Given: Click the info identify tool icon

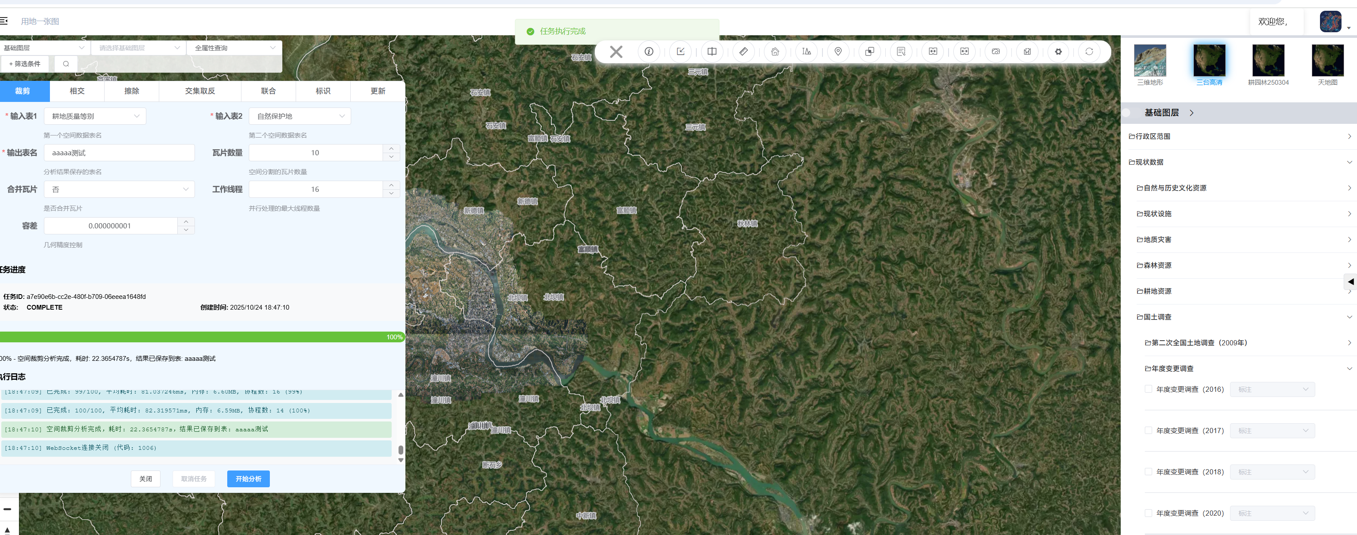Looking at the screenshot, I should pyautogui.click(x=649, y=52).
